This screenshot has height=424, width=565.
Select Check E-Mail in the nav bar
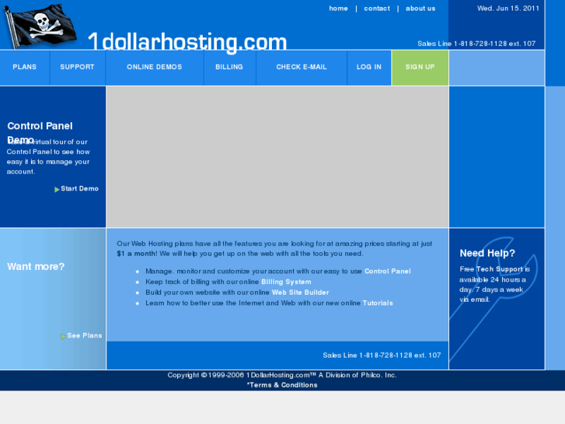[x=302, y=67]
